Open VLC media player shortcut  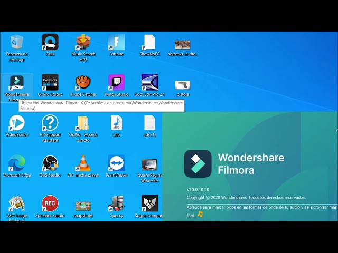[x=83, y=166]
